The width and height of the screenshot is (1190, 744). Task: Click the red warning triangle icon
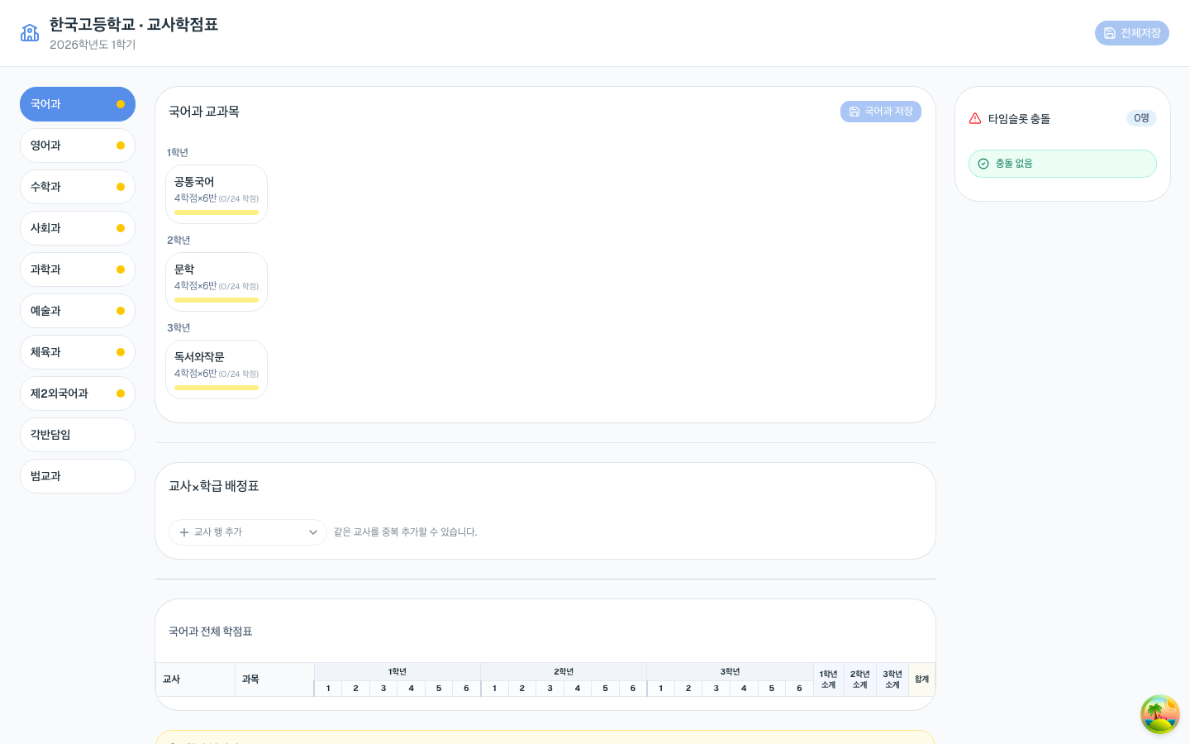tap(975, 118)
